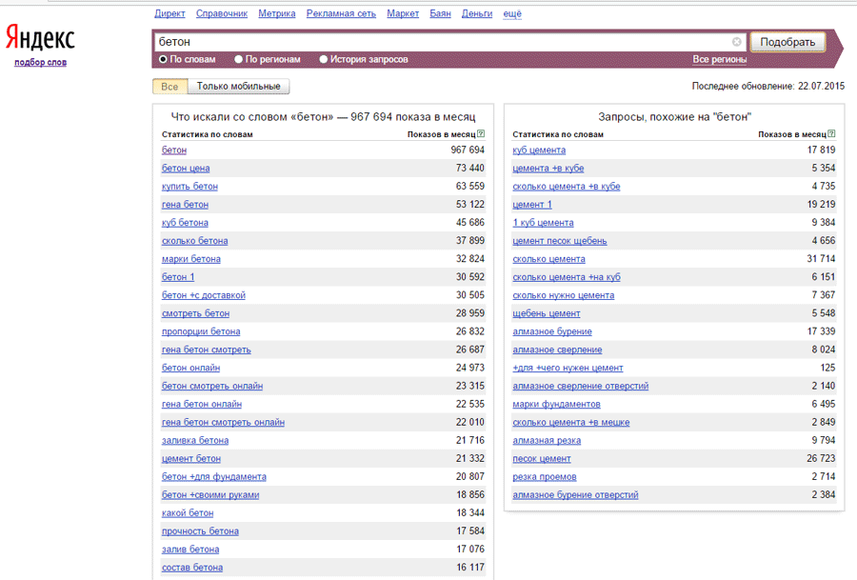Open the цемент бетон keyword link
The width and height of the screenshot is (857, 580).
(x=190, y=458)
